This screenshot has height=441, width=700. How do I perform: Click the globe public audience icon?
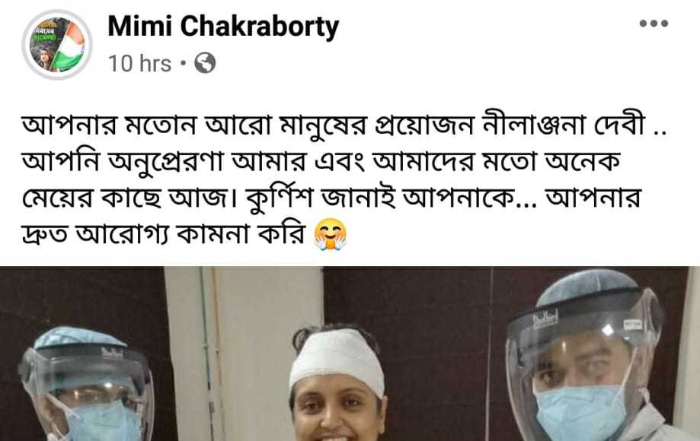coord(205,63)
